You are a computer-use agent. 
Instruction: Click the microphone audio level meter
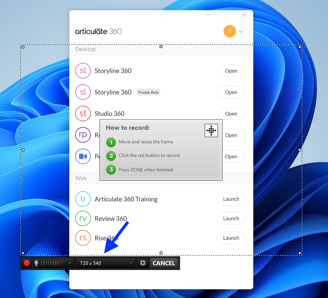[52, 263]
